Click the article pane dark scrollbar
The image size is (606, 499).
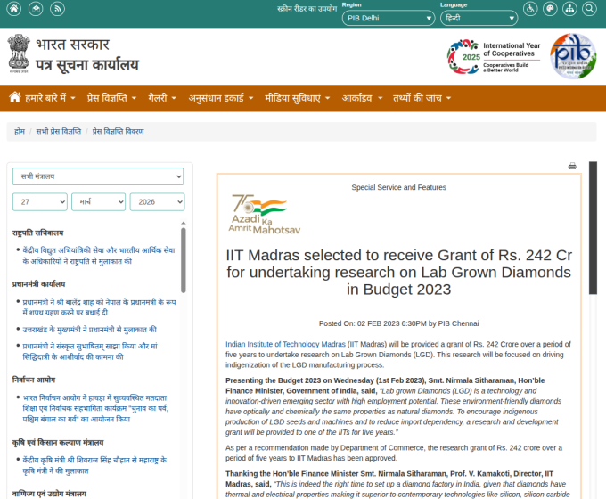[593, 228]
